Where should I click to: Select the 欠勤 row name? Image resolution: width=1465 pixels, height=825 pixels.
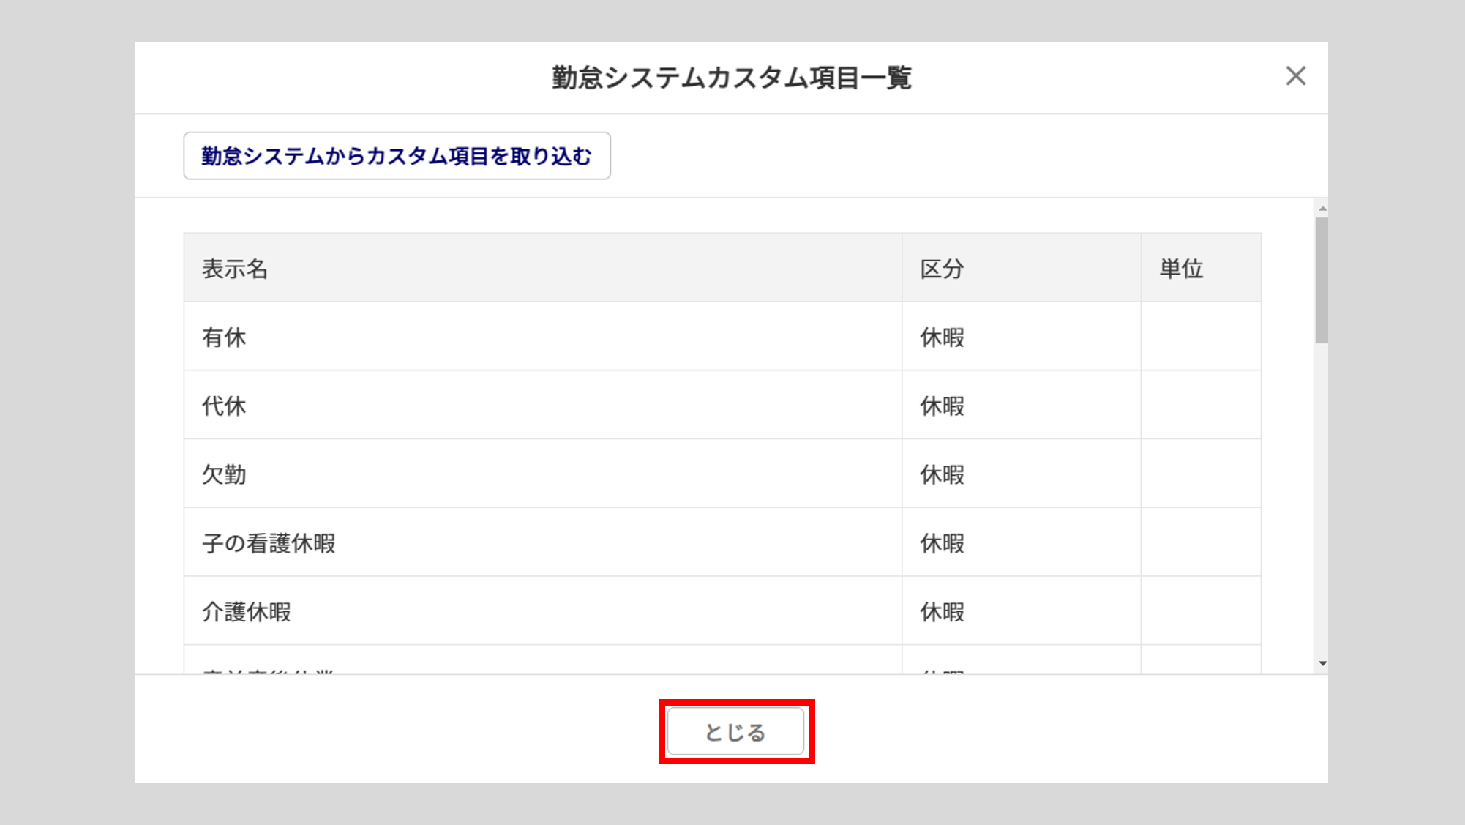click(x=225, y=475)
